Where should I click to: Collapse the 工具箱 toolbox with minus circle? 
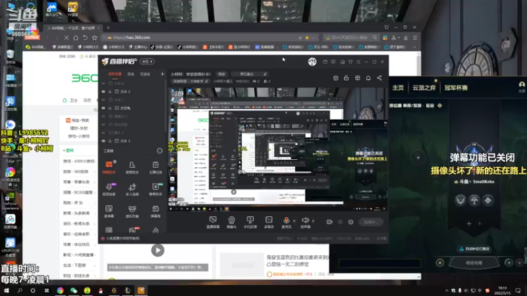pos(159,151)
